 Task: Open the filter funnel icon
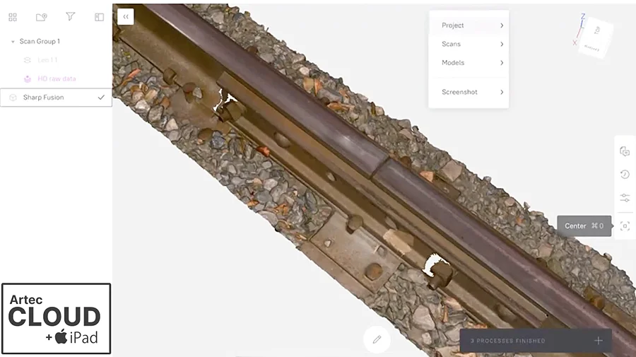pyautogui.click(x=70, y=17)
